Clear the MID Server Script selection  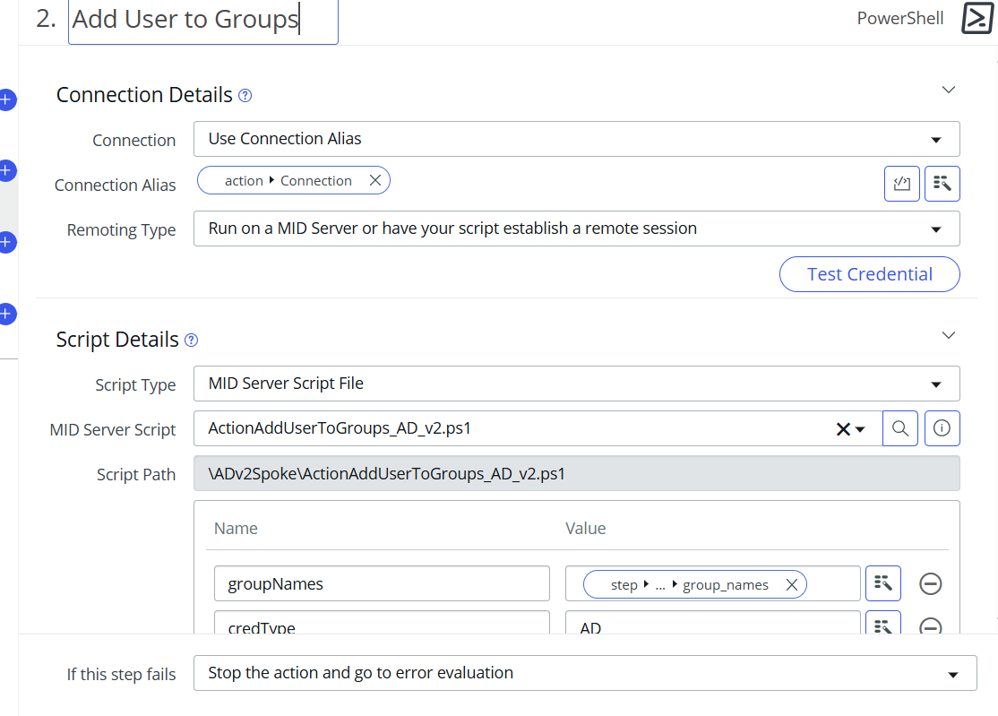(x=843, y=429)
